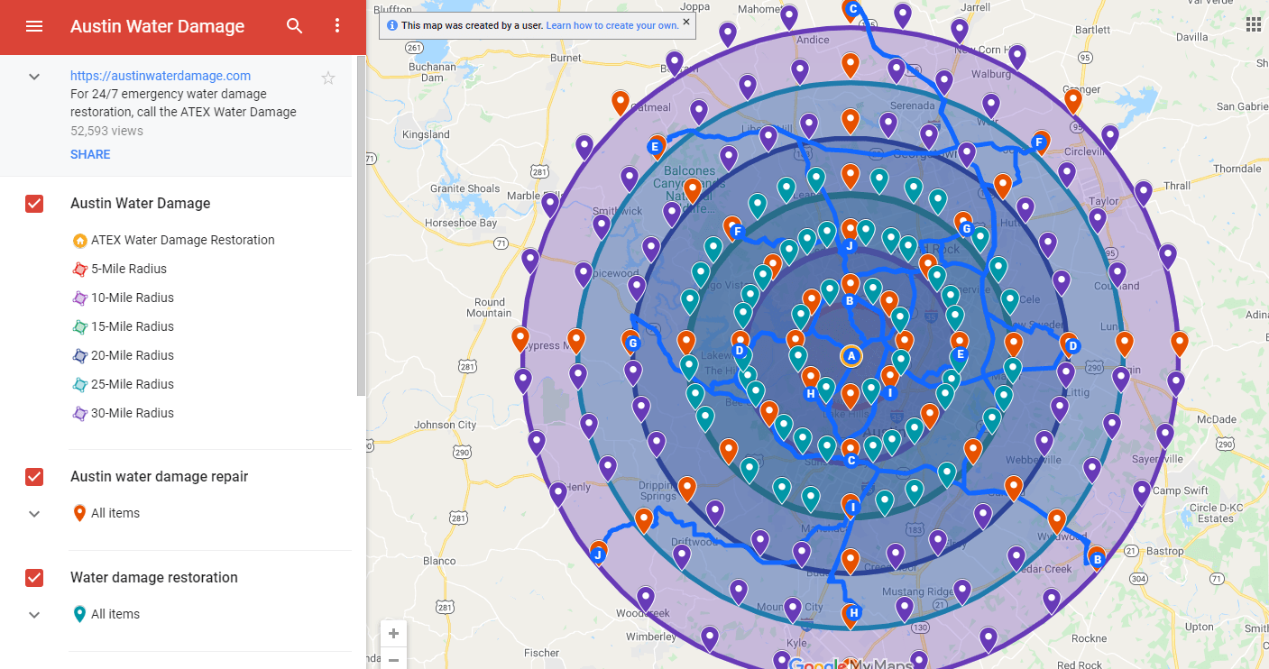Open austinwaterdamage.com link
1269x669 pixels.
pyautogui.click(x=161, y=76)
